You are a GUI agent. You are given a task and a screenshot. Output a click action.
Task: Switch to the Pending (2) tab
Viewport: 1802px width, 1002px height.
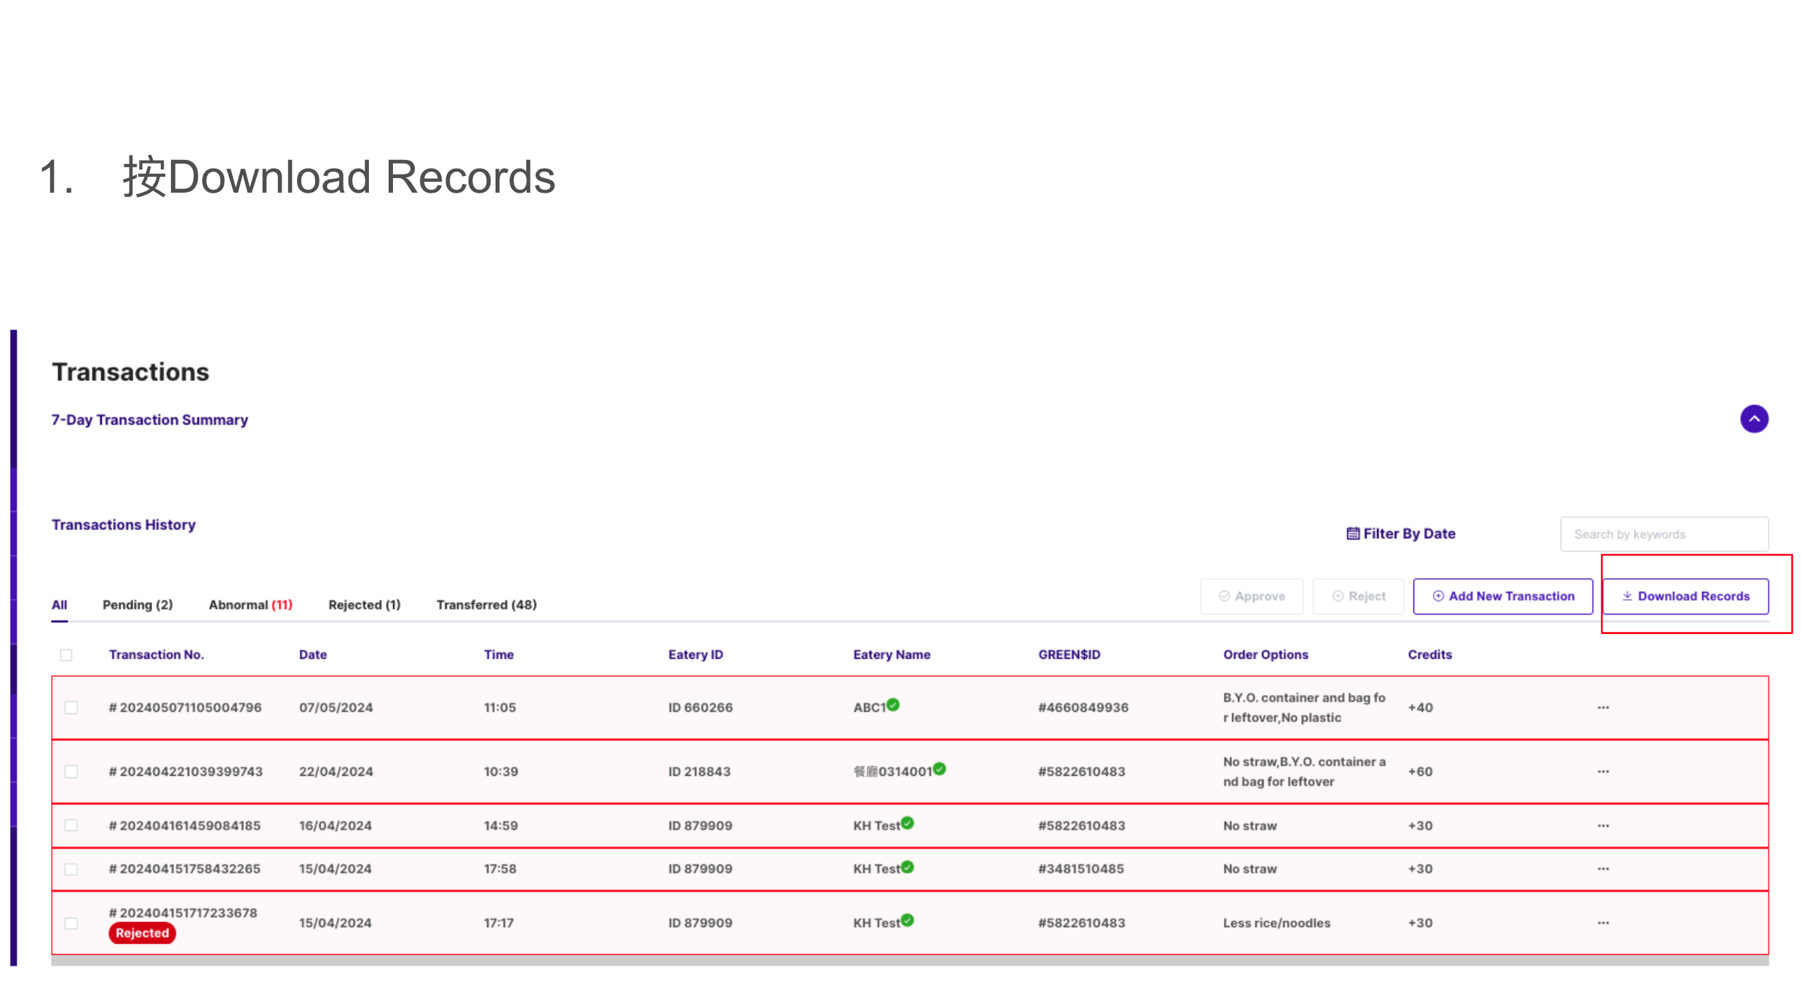[x=138, y=605]
